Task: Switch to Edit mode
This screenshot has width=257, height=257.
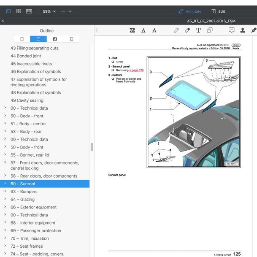Action: coord(218,11)
